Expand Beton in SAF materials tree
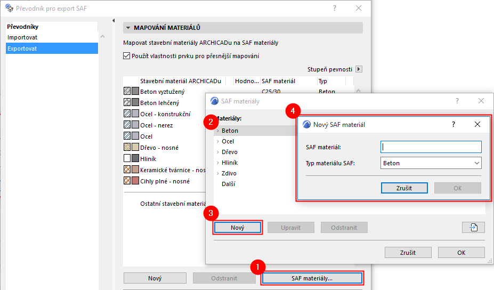This screenshot has height=290, width=494. point(218,131)
